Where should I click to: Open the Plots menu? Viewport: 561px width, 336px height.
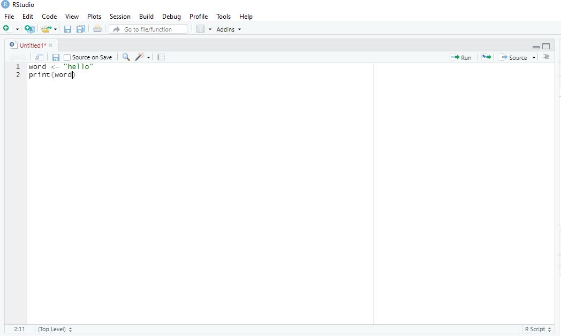(x=94, y=17)
